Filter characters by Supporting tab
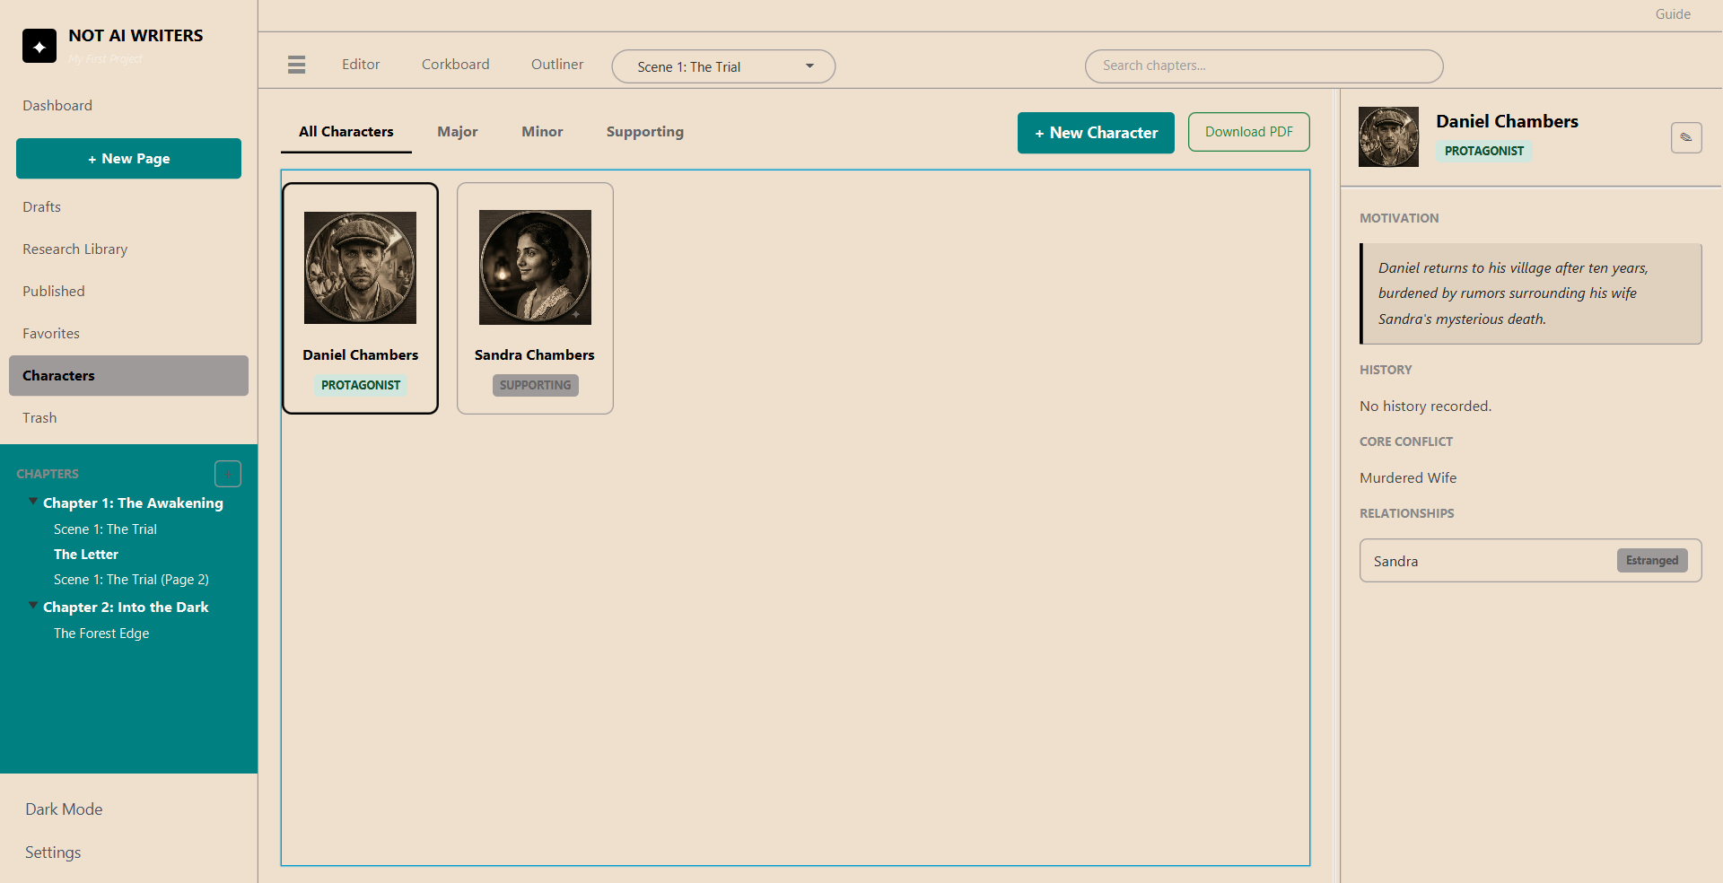This screenshot has height=883, width=1723. 645,132
